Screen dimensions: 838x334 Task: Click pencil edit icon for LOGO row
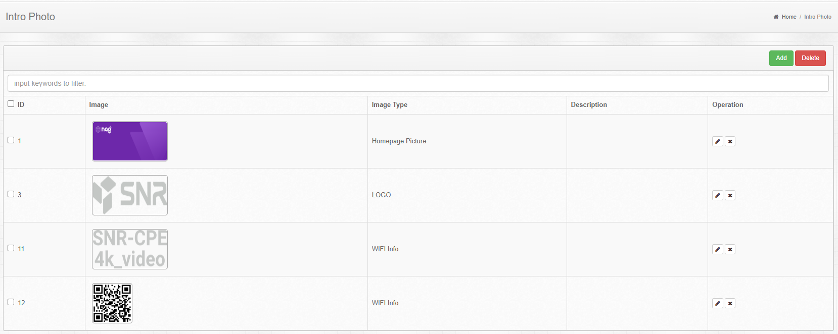717,195
